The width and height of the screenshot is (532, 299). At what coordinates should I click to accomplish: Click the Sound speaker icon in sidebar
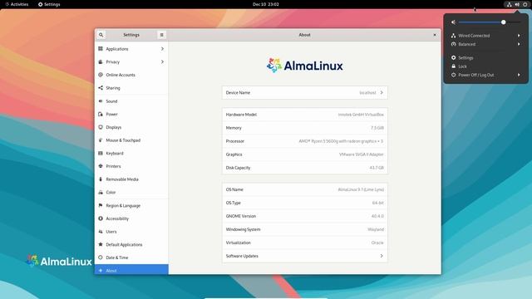(x=101, y=101)
